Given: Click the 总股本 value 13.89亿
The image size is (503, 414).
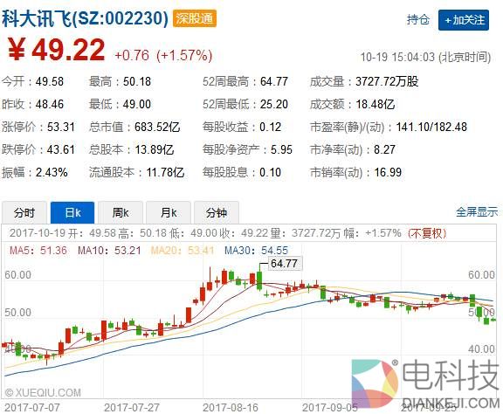Looking at the screenshot, I should tap(155, 150).
